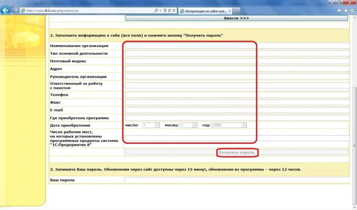357x210 pixels.
Task: Open the число day dropdown
Action: (151, 125)
